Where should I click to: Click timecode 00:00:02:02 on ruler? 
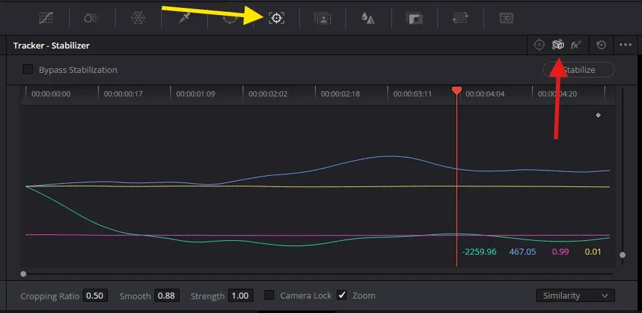268,94
